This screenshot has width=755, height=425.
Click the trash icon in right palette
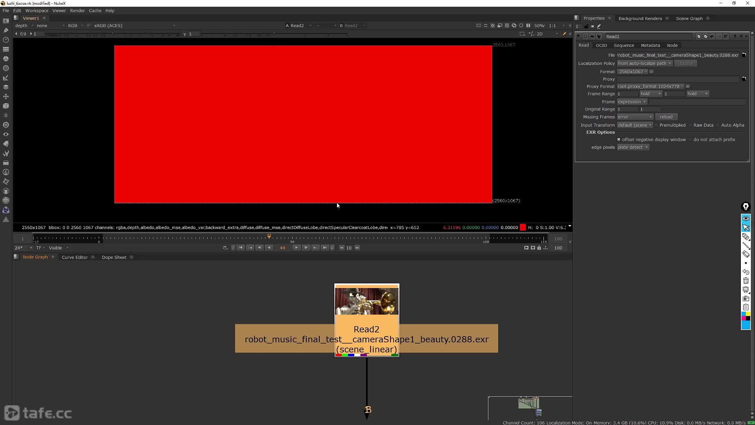pos(746,281)
